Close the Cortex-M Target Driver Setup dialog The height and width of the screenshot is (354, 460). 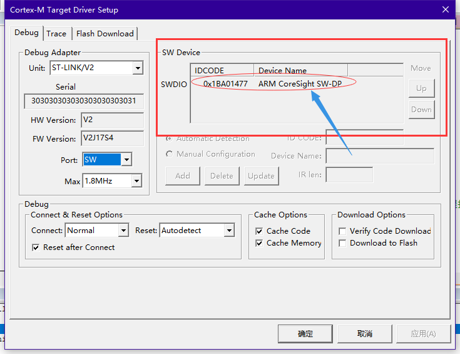446,9
